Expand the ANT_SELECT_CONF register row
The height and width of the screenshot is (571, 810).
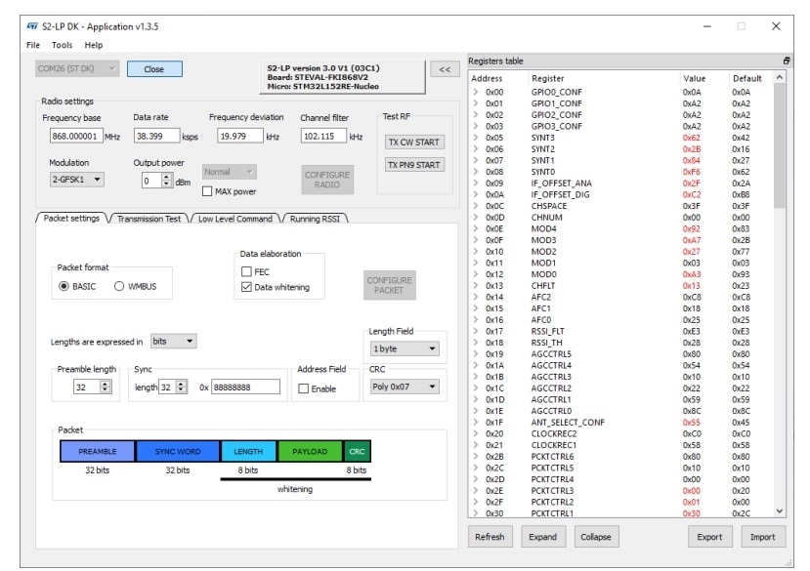476,422
